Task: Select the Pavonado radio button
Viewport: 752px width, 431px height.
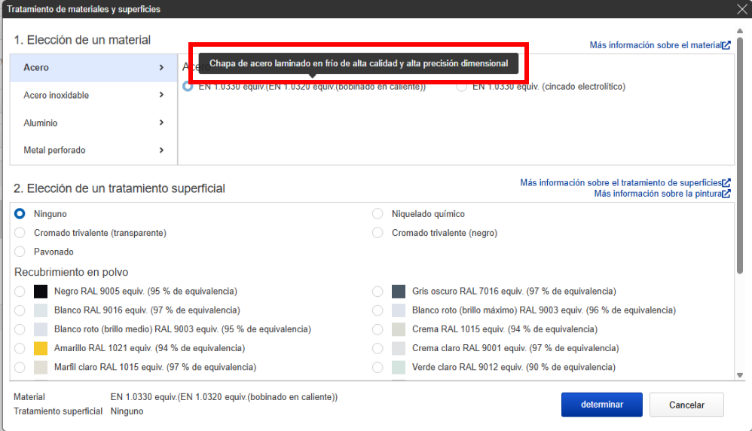Action: click(20, 252)
